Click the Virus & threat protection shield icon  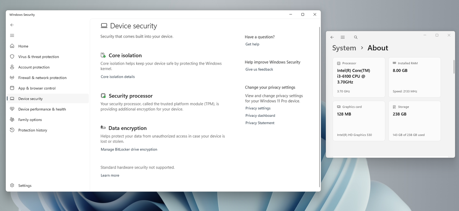point(12,57)
